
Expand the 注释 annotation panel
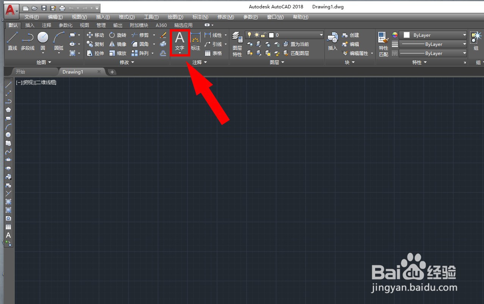coord(200,62)
